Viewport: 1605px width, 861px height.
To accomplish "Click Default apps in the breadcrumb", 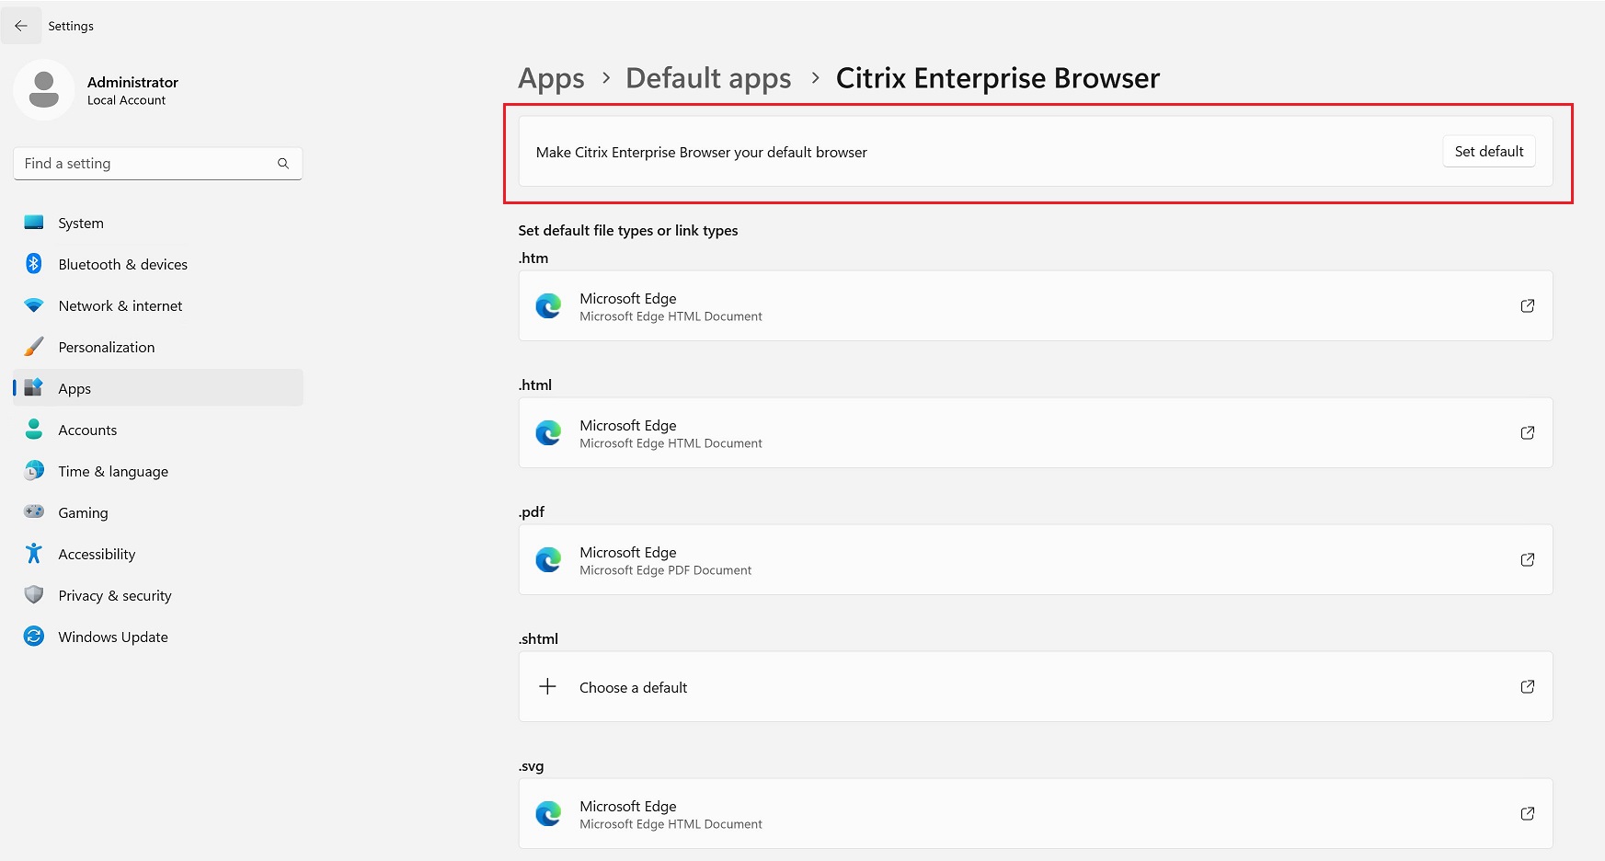I will [x=708, y=79].
